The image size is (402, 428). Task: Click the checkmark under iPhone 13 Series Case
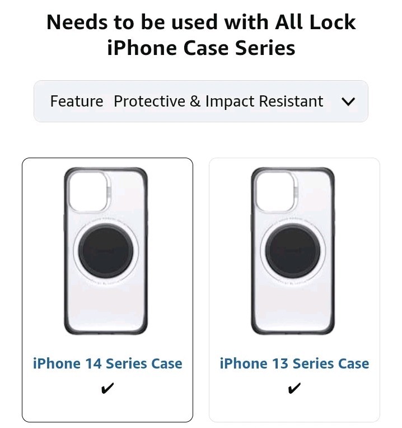294,388
